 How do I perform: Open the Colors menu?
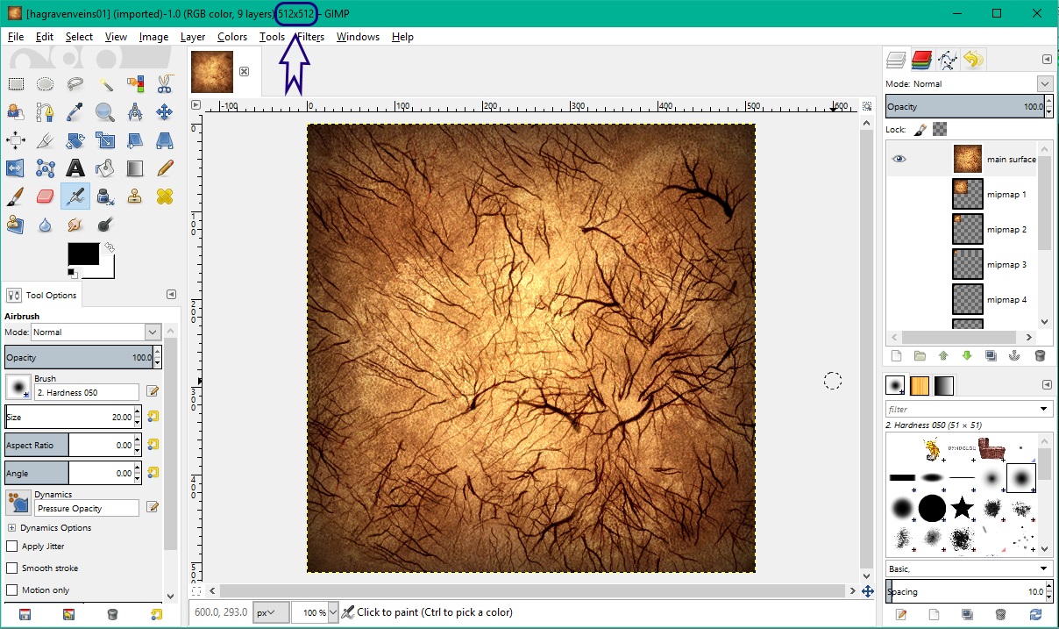(x=232, y=37)
